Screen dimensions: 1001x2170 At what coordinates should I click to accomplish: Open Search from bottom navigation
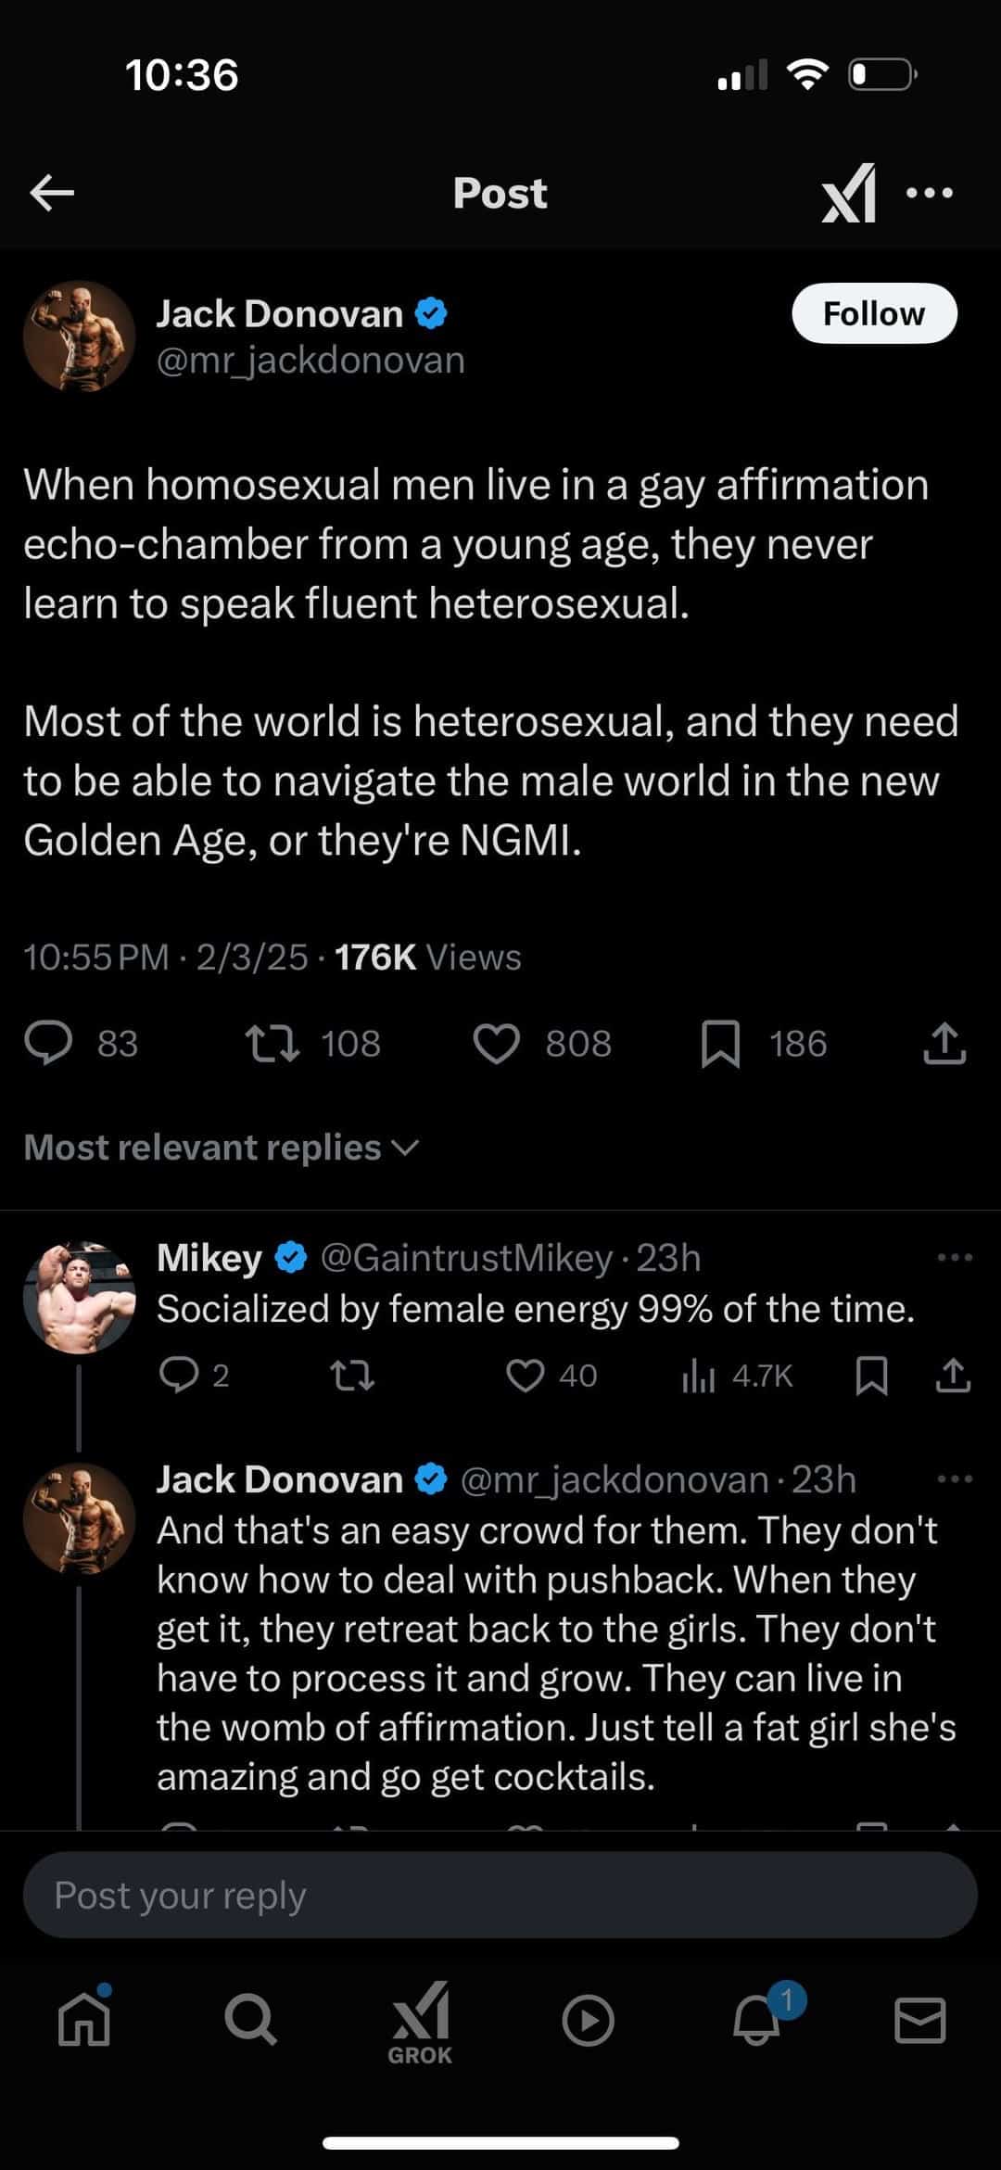pyautogui.click(x=250, y=2020)
